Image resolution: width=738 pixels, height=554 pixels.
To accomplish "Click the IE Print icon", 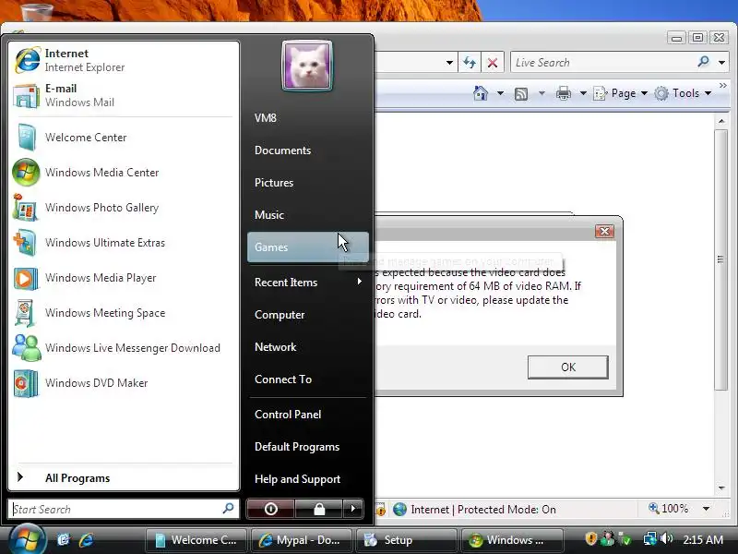I will [564, 93].
